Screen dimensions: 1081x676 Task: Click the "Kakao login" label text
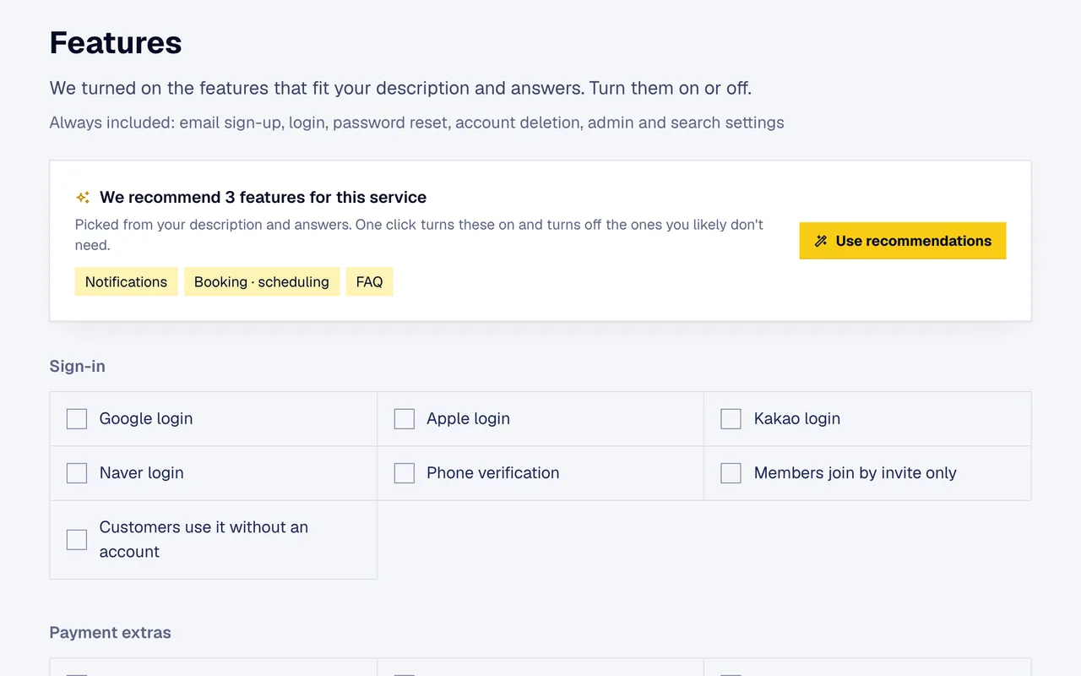796,419
